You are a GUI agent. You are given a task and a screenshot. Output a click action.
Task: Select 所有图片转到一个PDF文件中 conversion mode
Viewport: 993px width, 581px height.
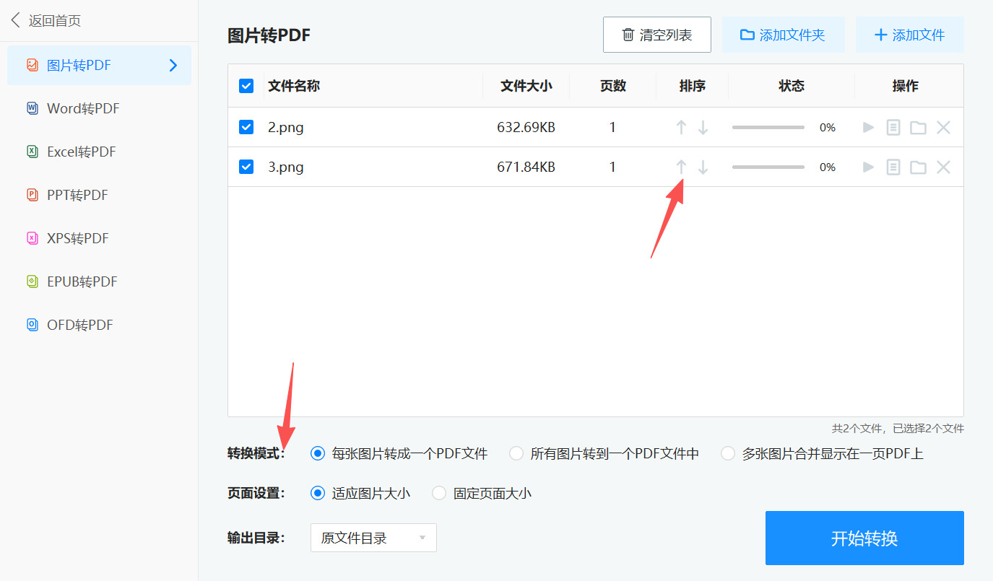point(516,453)
